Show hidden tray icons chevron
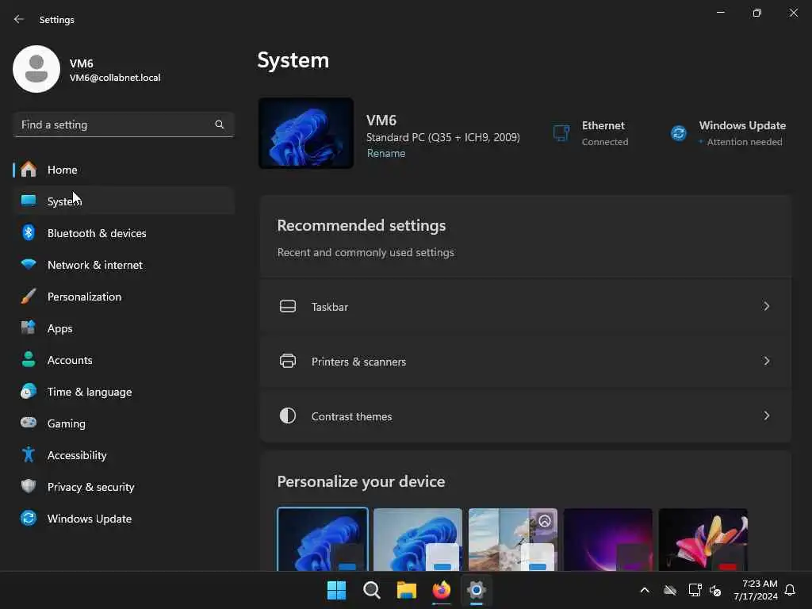This screenshot has height=609, width=812. [x=645, y=590]
